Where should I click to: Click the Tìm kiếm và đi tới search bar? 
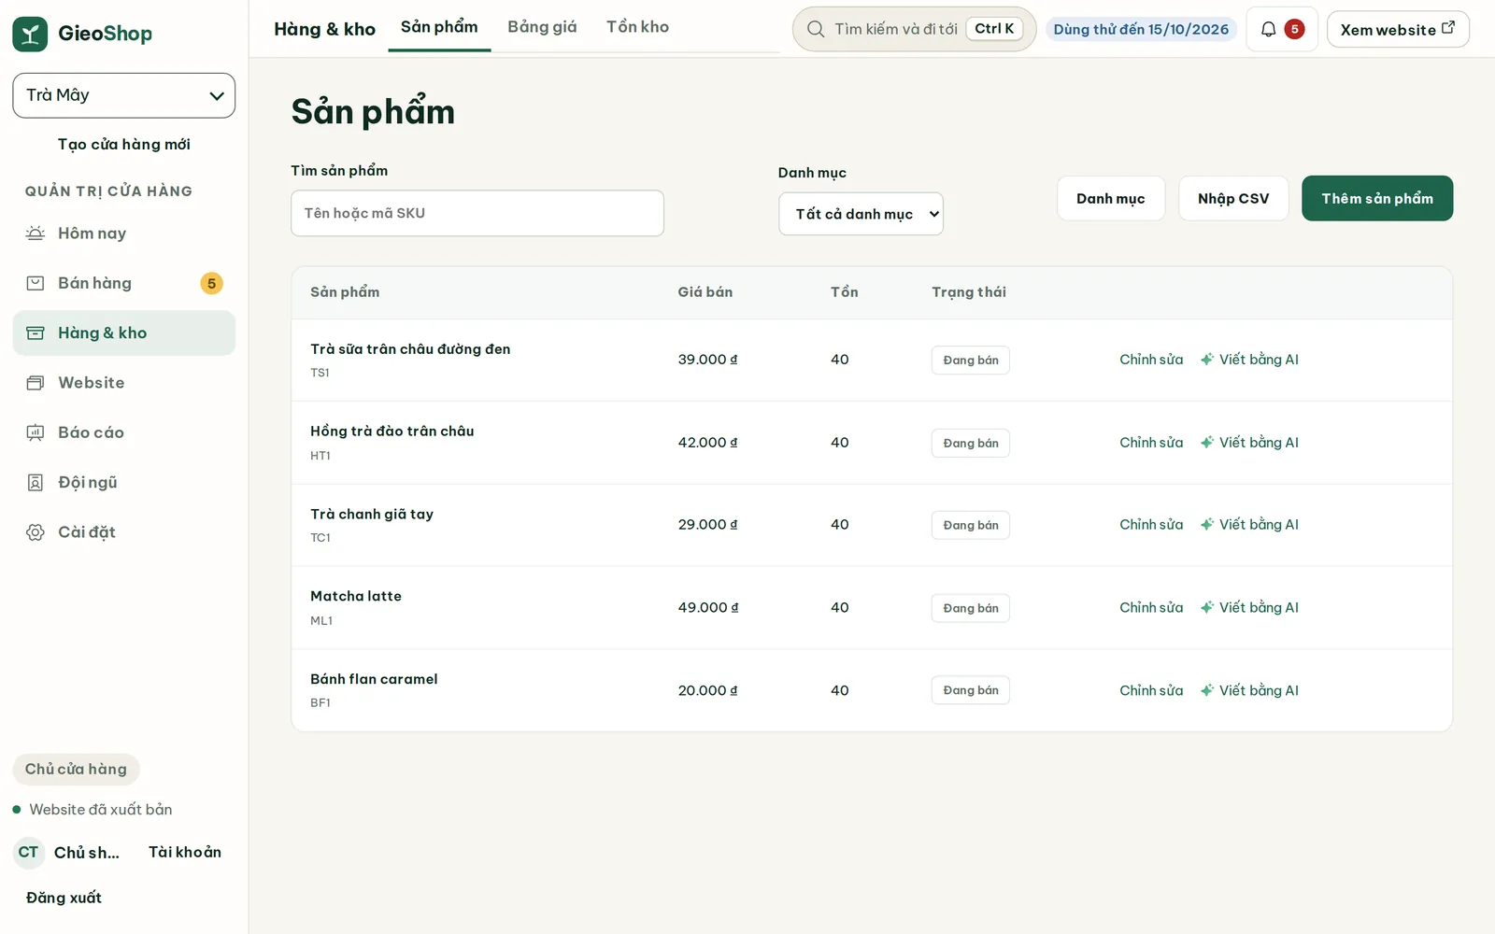[914, 29]
